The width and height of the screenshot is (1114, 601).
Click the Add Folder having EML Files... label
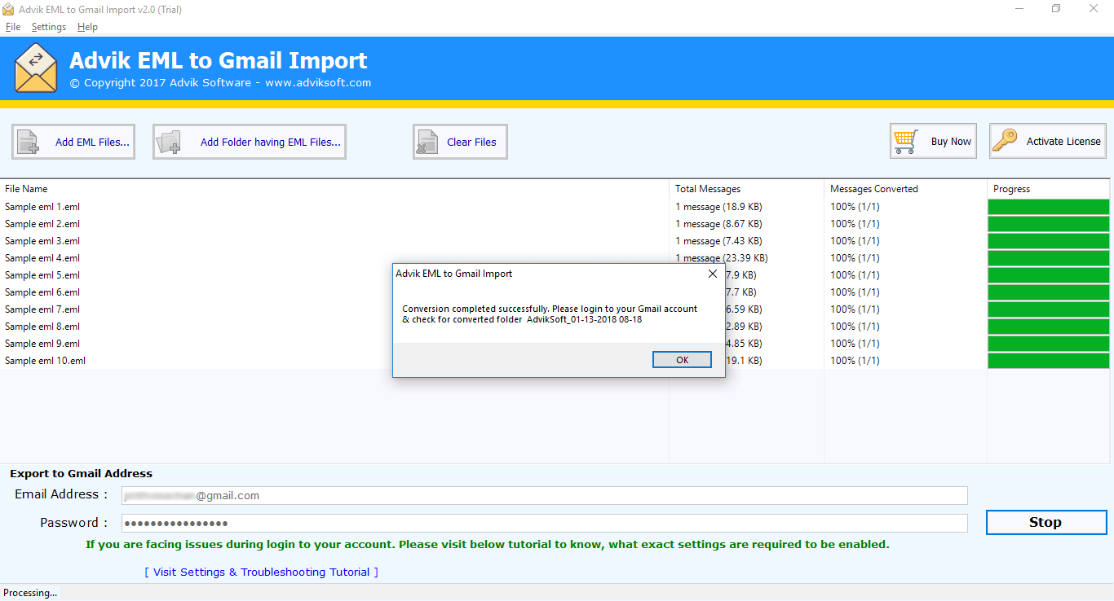271,142
